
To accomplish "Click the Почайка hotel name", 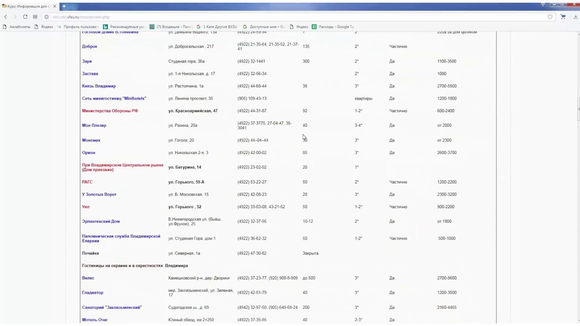I will click(x=90, y=253).
